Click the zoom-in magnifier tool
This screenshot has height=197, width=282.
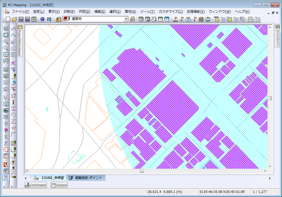point(6,42)
